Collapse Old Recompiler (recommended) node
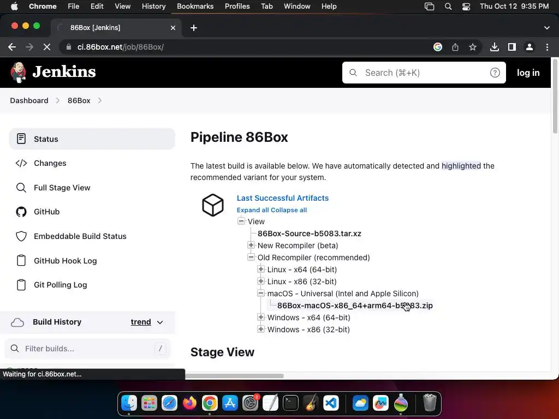 tap(251, 258)
